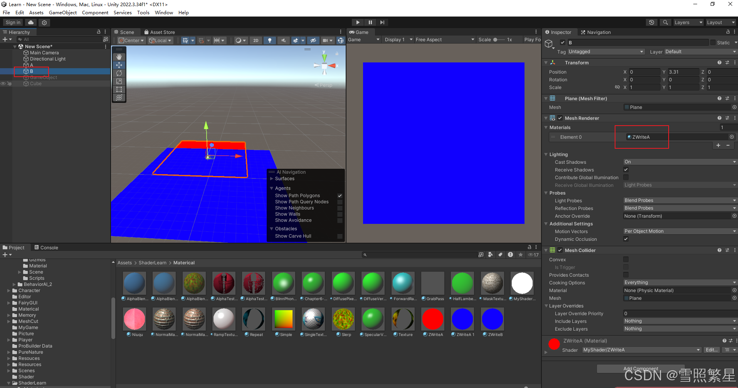The image size is (738, 388).
Task: Select the Hand view tool in Scene
Action: coord(119,57)
